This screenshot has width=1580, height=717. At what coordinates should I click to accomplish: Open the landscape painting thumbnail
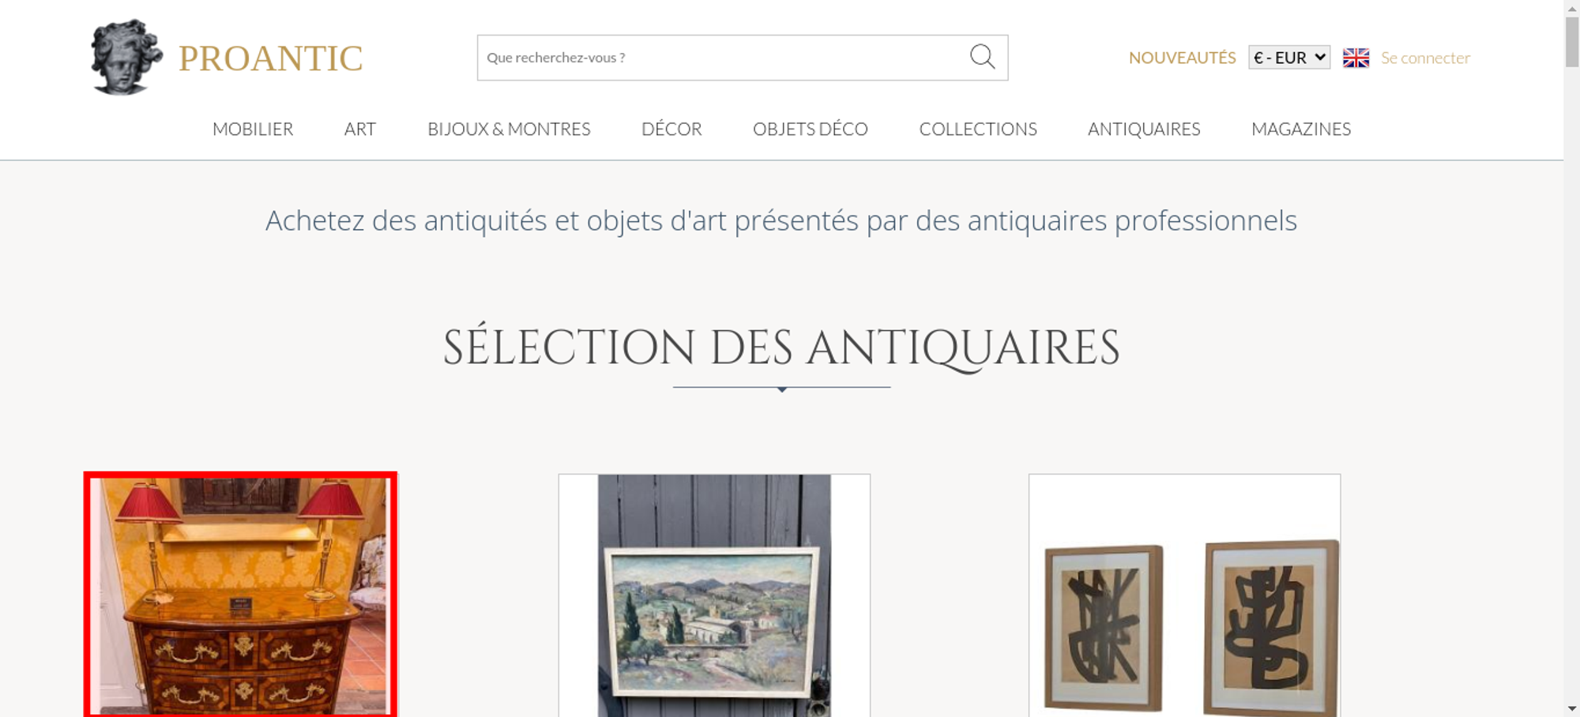pyautogui.click(x=714, y=595)
